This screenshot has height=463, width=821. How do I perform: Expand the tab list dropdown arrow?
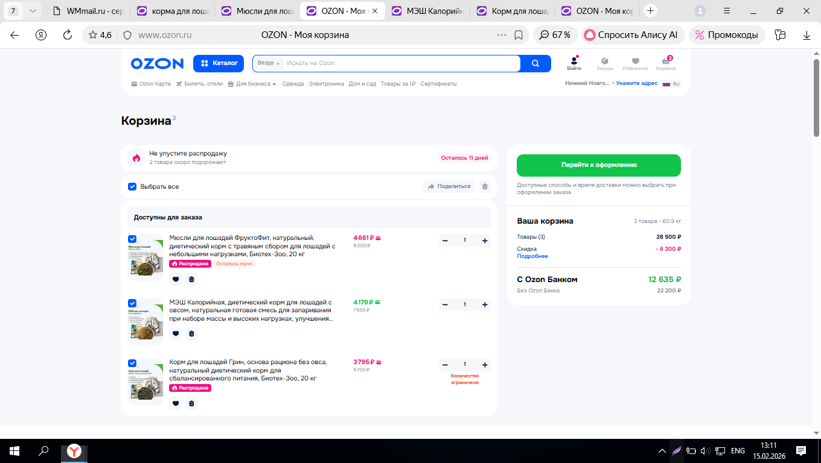(x=33, y=11)
